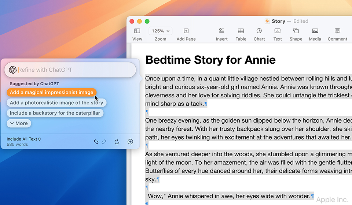Click the Bedtime Story for Annie heading
Viewport: 352px width, 205px height.
[210, 60]
